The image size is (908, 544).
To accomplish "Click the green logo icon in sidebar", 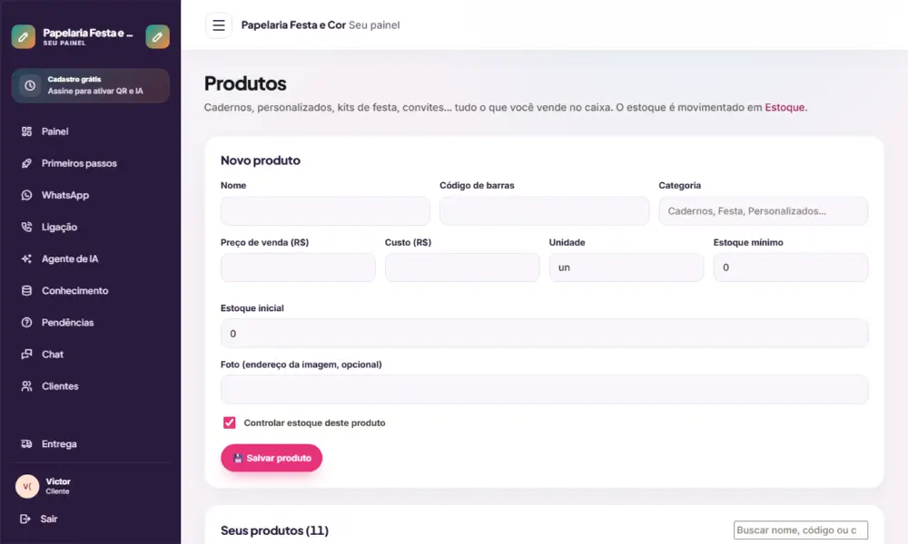I will click(x=24, y=36).
